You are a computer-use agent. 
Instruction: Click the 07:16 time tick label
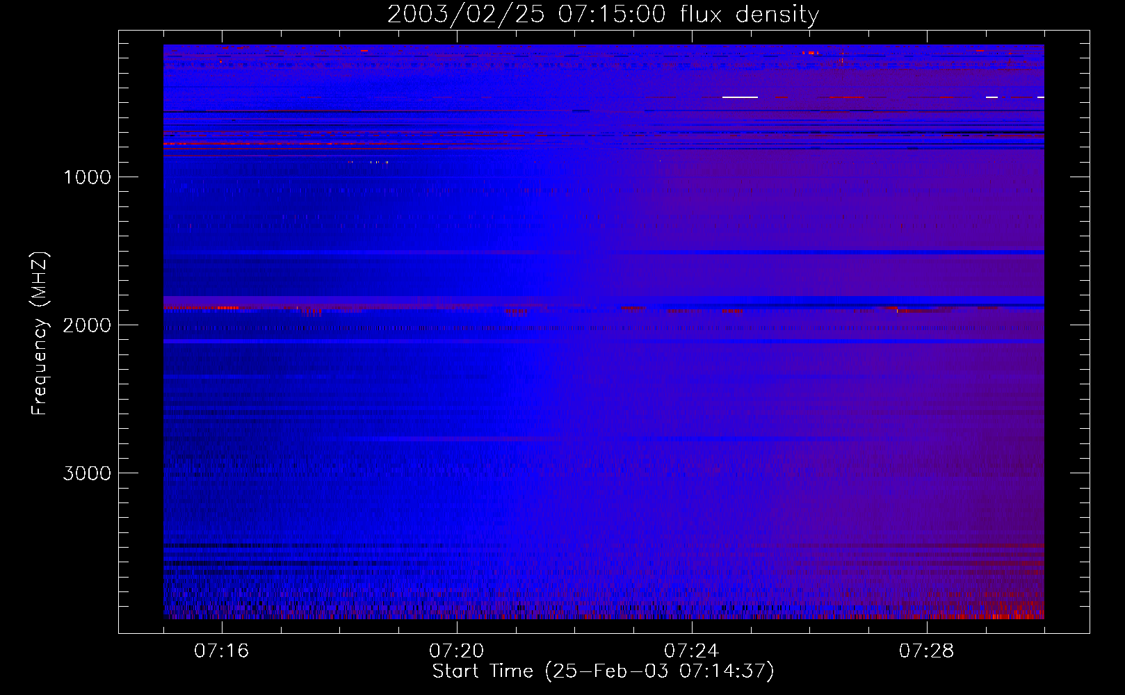(221, 651)
